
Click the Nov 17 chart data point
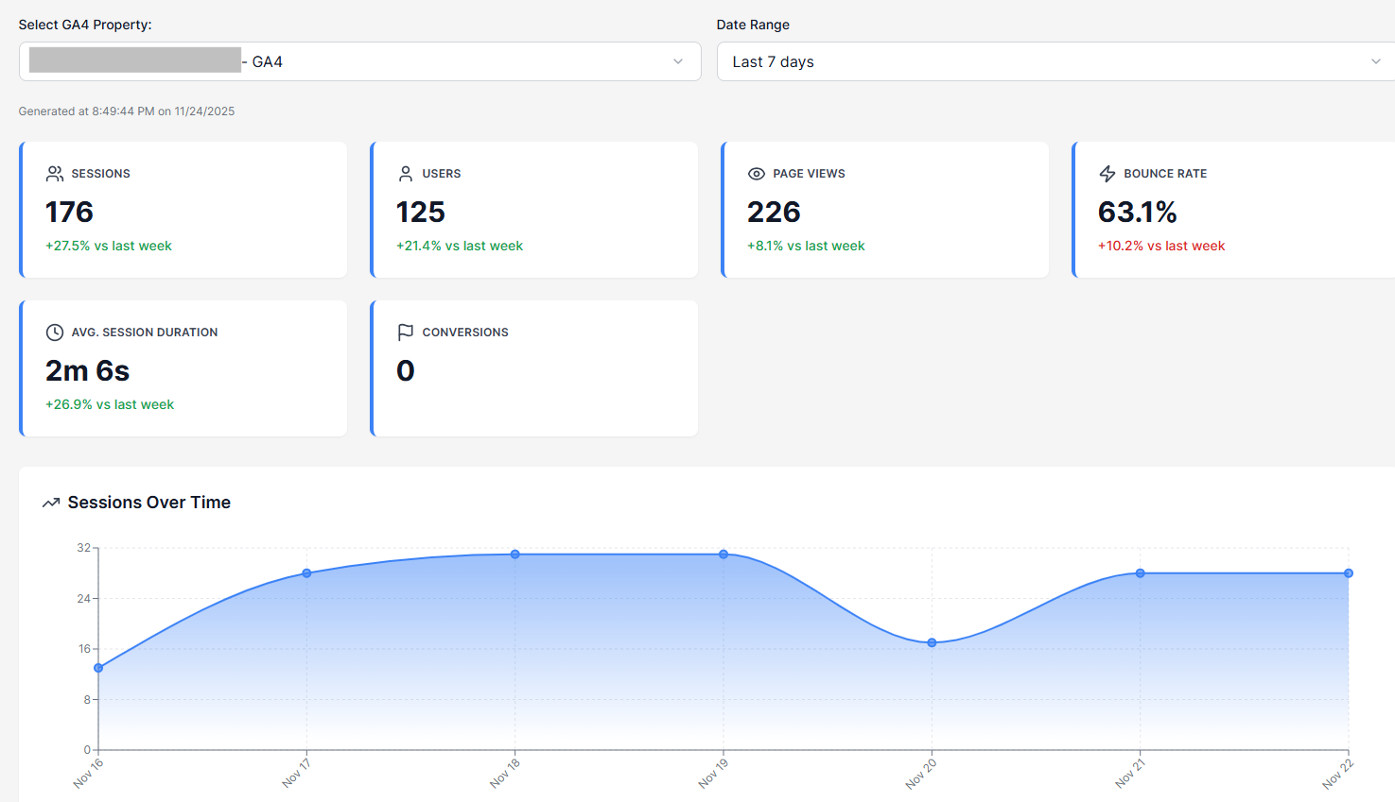pyautogui.click(x=306, y=573)
